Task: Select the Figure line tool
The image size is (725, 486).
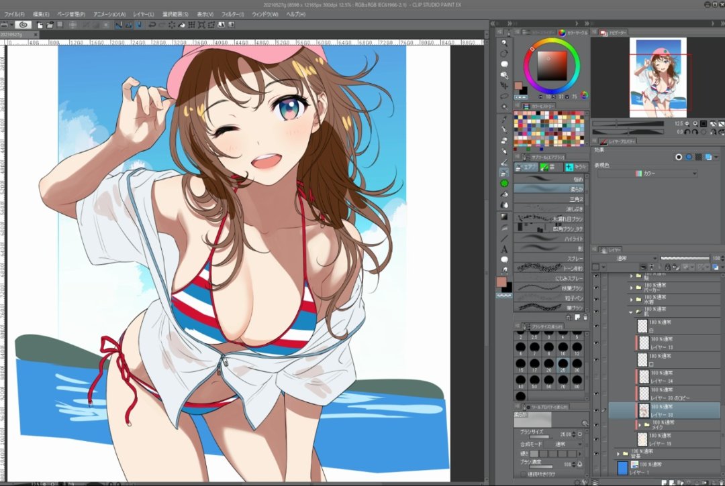Action: point(504,239)
